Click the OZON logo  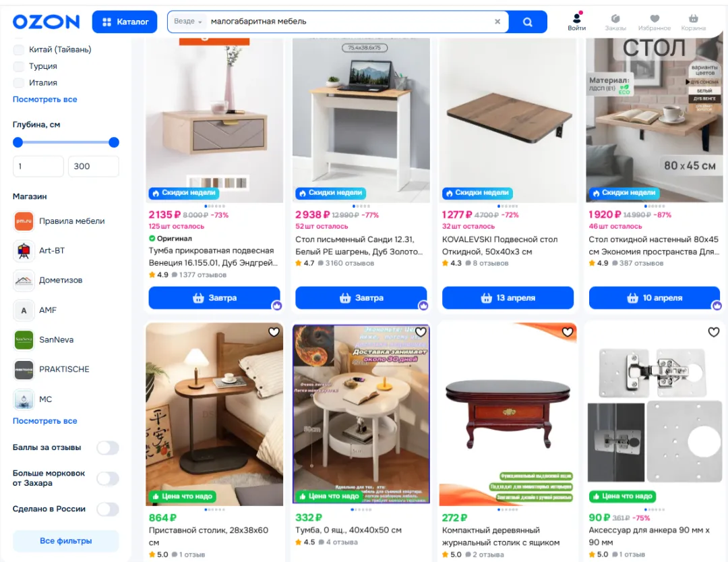coord(46,22)
